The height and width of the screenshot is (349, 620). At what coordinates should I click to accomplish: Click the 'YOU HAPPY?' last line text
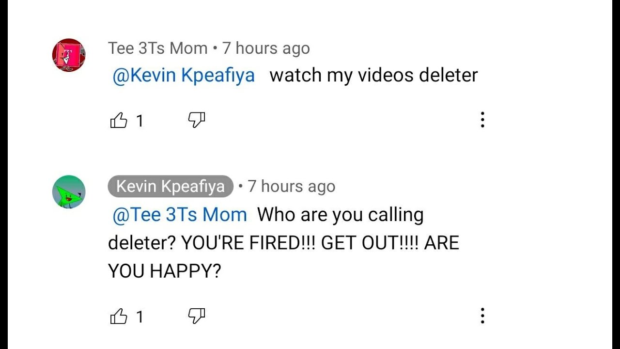tap(165, 271)
